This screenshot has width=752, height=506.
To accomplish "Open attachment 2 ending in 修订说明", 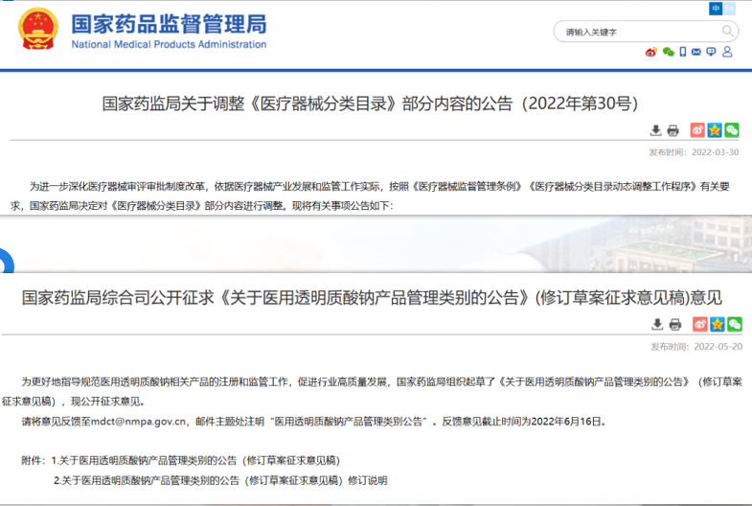I will tap(220, 480).
